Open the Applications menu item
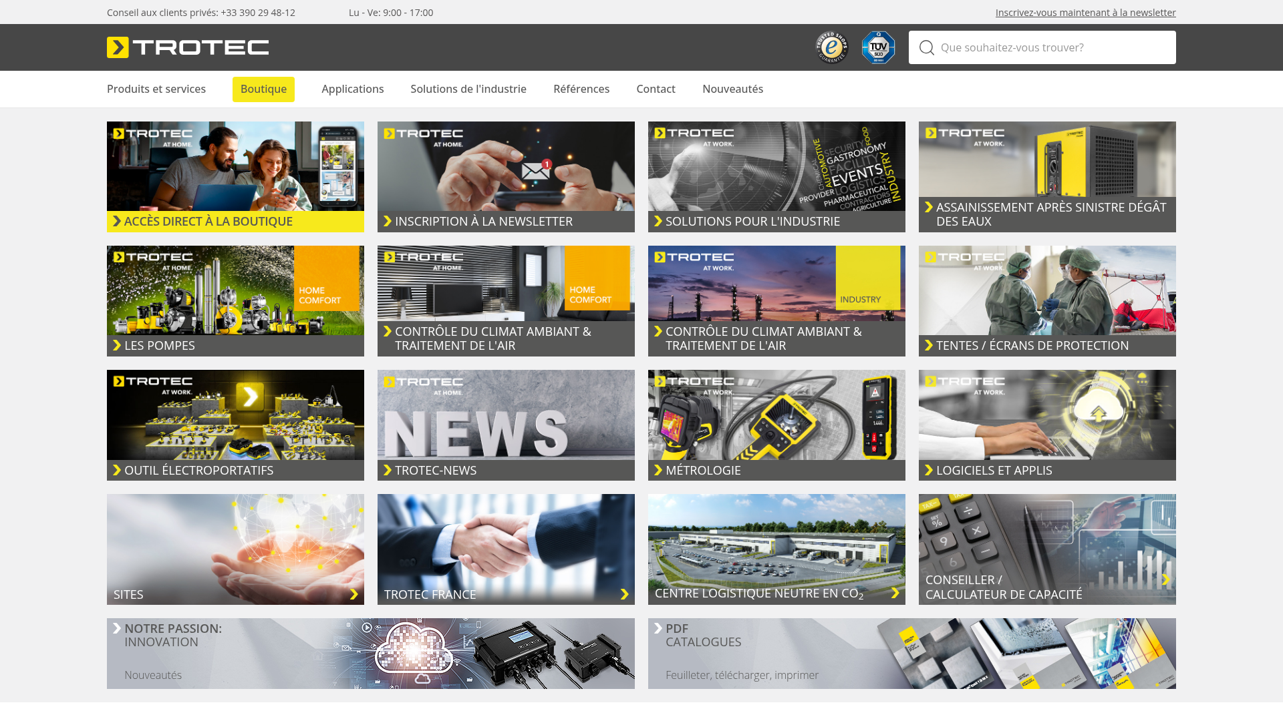This screenshot has width=1283, height=721. pyautogui.click(x=352, y=89)
